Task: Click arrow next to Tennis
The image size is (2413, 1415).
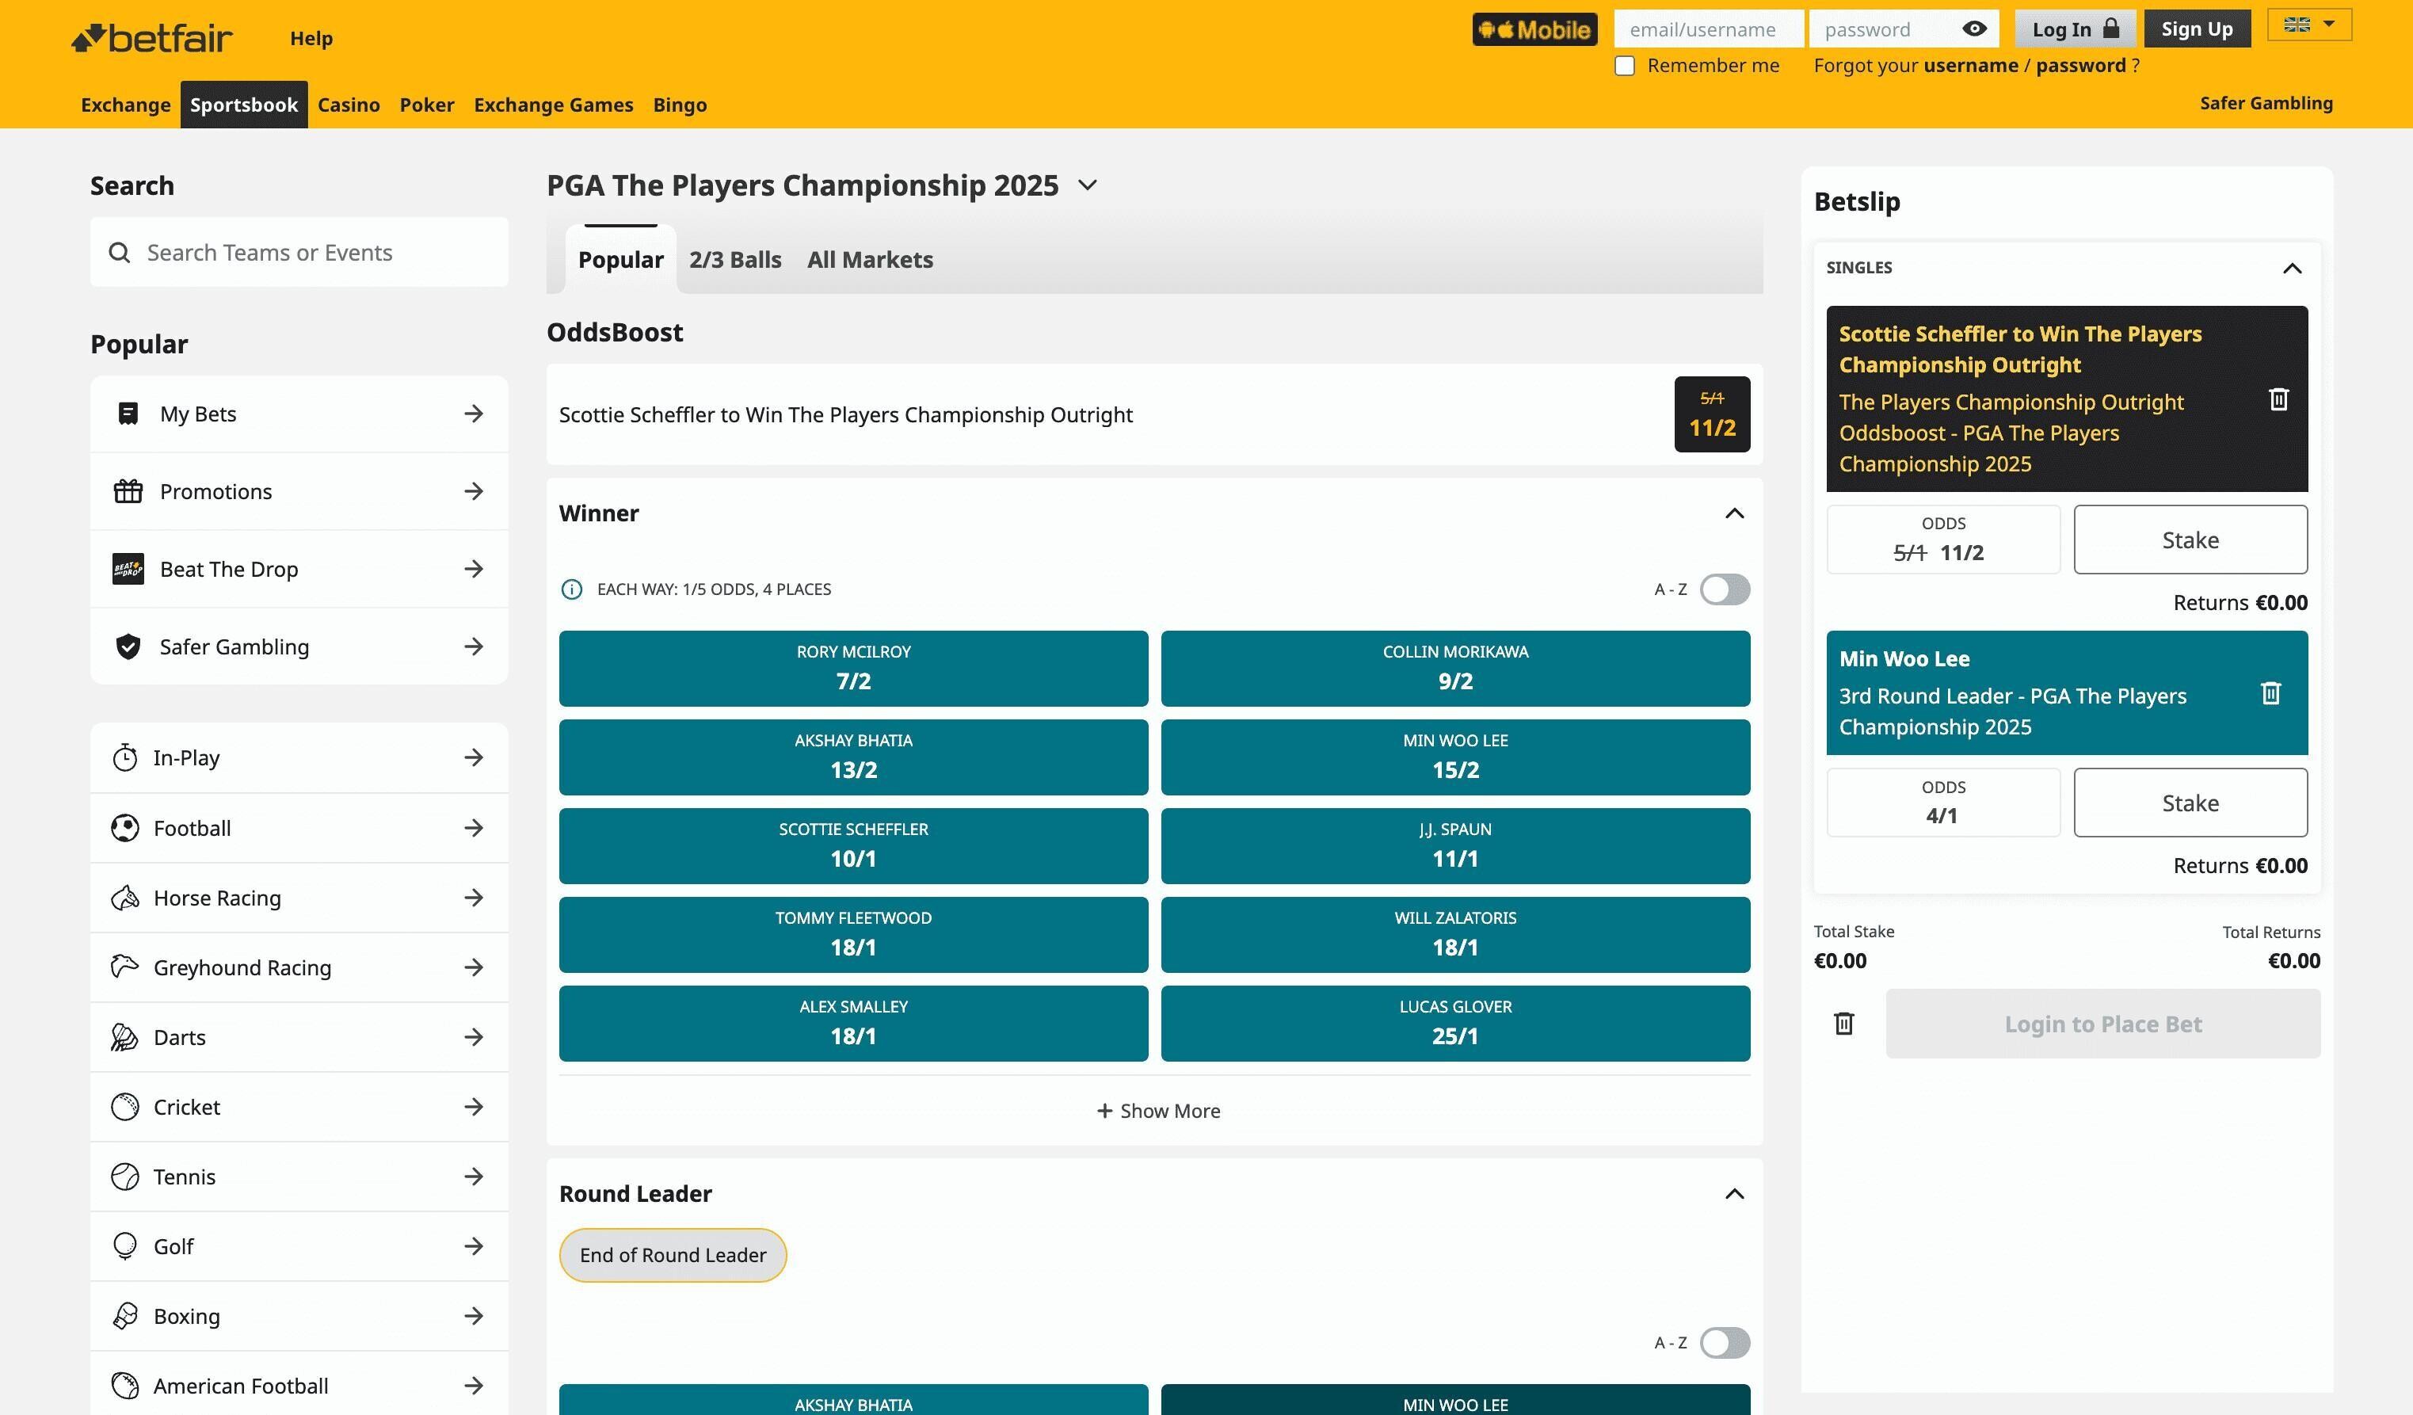Action: point(473,1177)
